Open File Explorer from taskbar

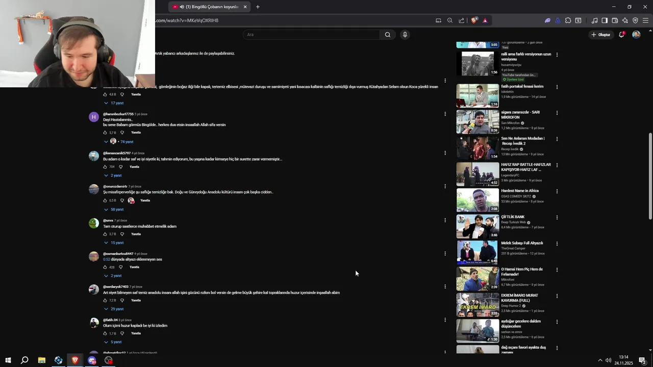[42, 360]
